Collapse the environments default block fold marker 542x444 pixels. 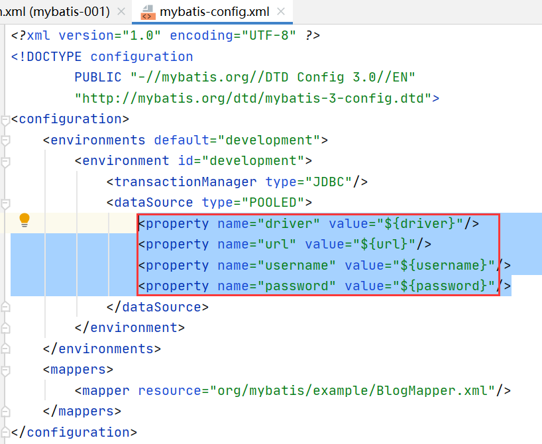(x=5, y=140)
